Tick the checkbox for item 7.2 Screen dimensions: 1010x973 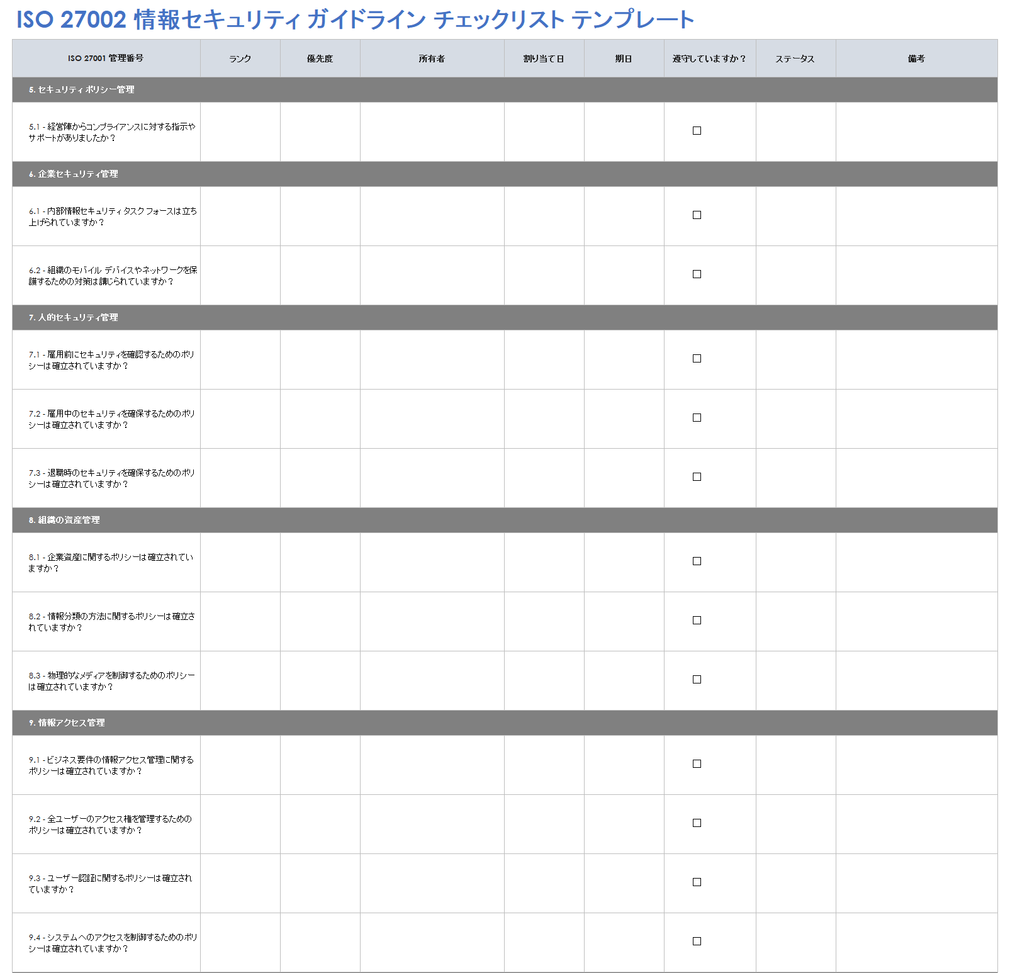click(x=697, y=418)
